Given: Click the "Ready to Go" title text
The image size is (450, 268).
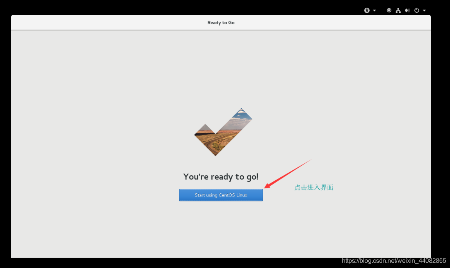Looking at the screenshot, I should click(221, 23).
